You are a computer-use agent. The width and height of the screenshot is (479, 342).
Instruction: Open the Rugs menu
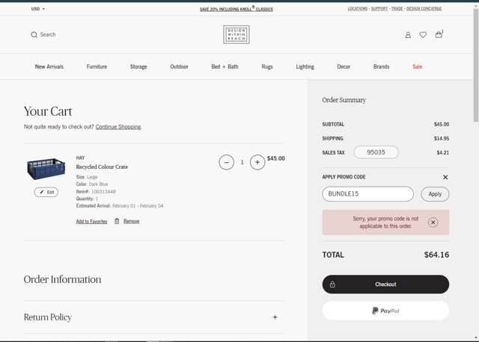coord(267,66)
